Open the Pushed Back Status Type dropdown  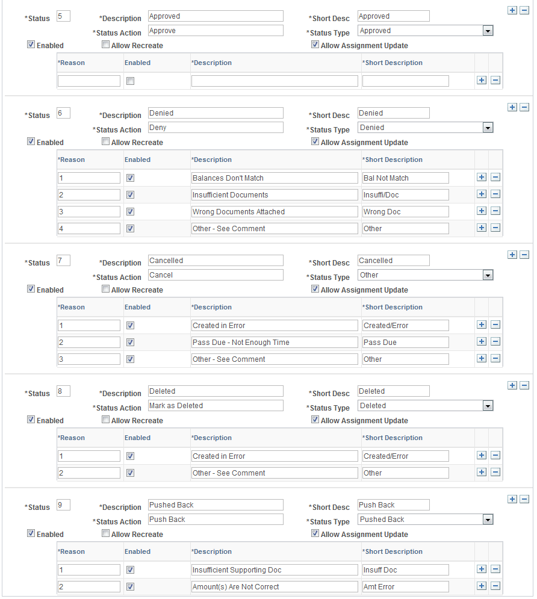pos(488,519)
